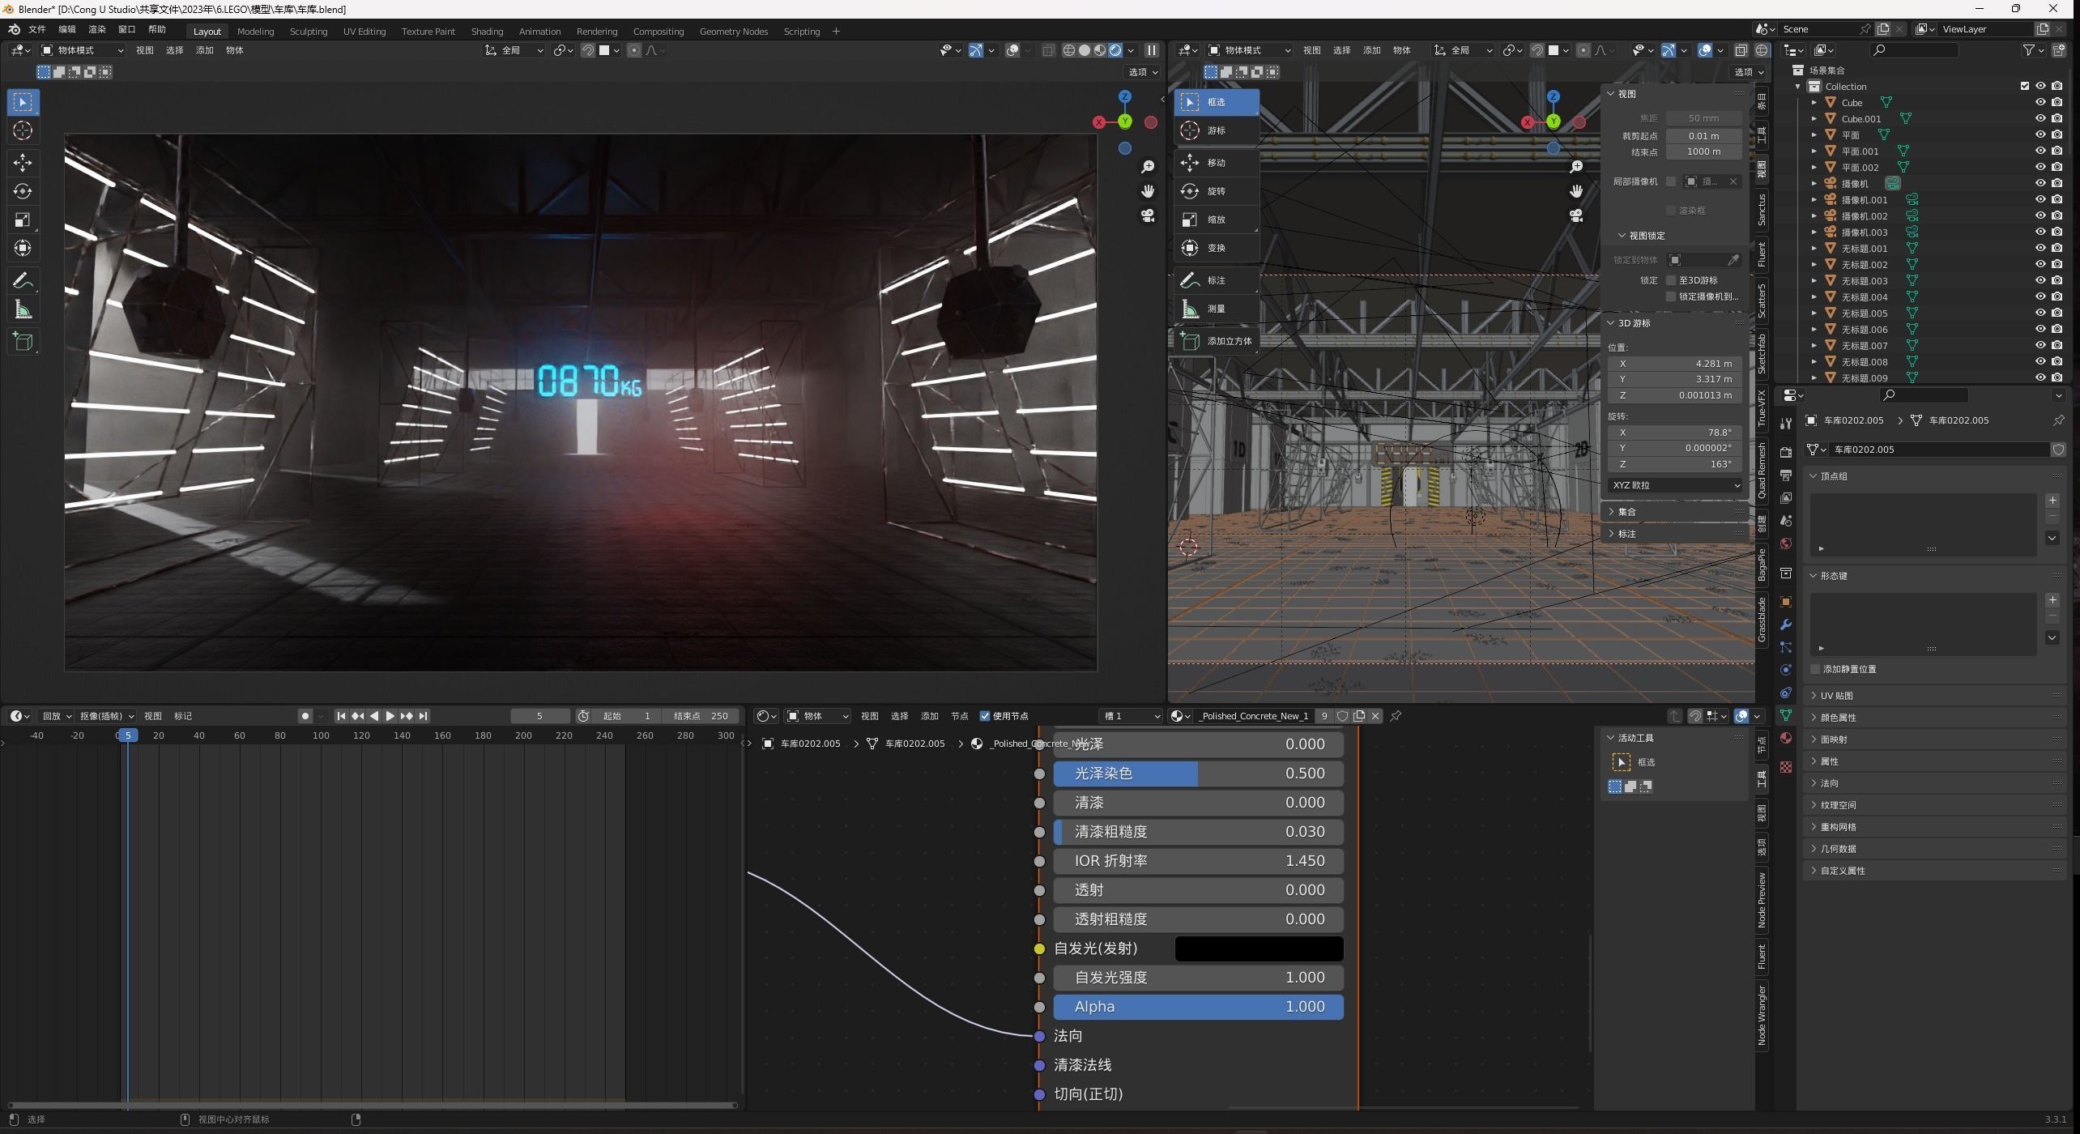The image size is (2080, 1134).
Task: Click current frame field showing 5
Action: tap(540, 716)
